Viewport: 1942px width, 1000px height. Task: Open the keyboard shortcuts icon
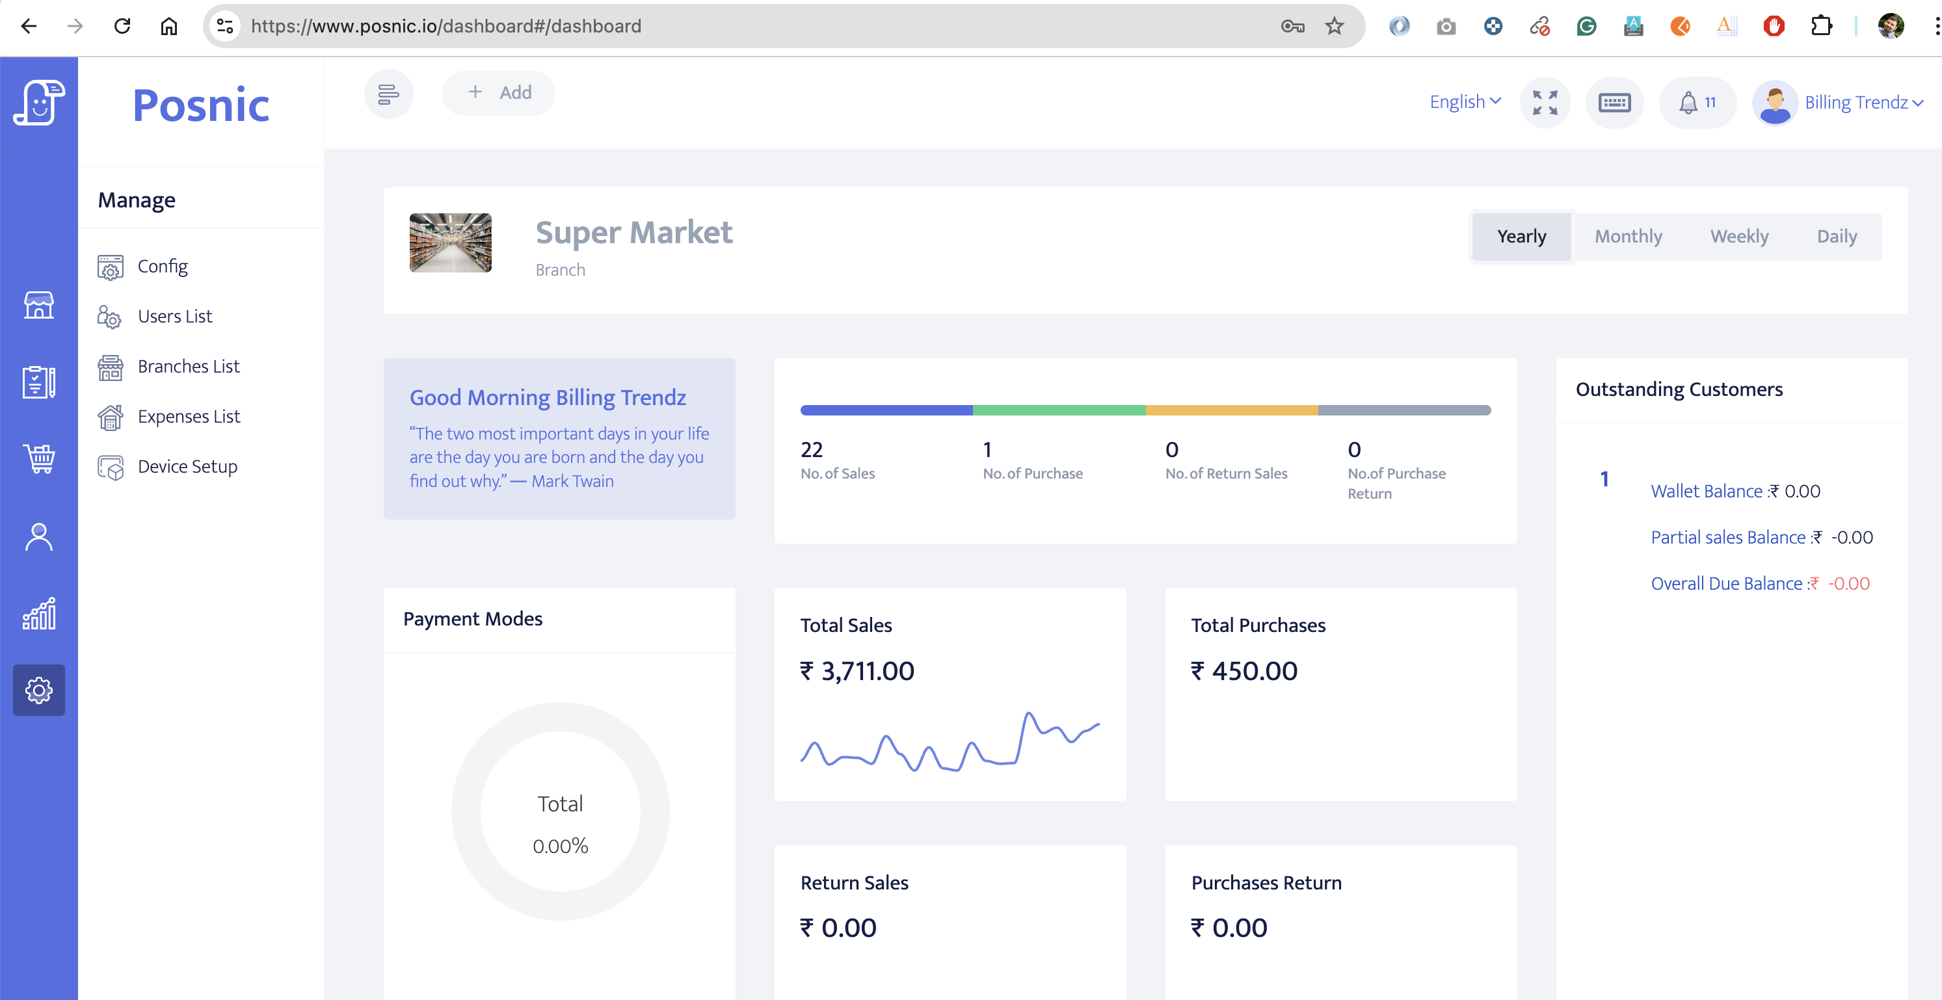(1614, 101)
